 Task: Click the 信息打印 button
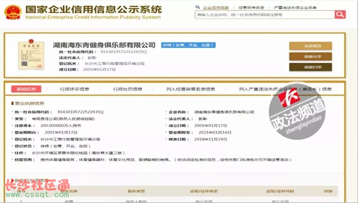[311, 67]
